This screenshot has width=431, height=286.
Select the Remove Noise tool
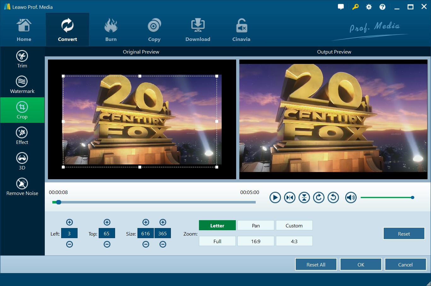tap(22, 186)
